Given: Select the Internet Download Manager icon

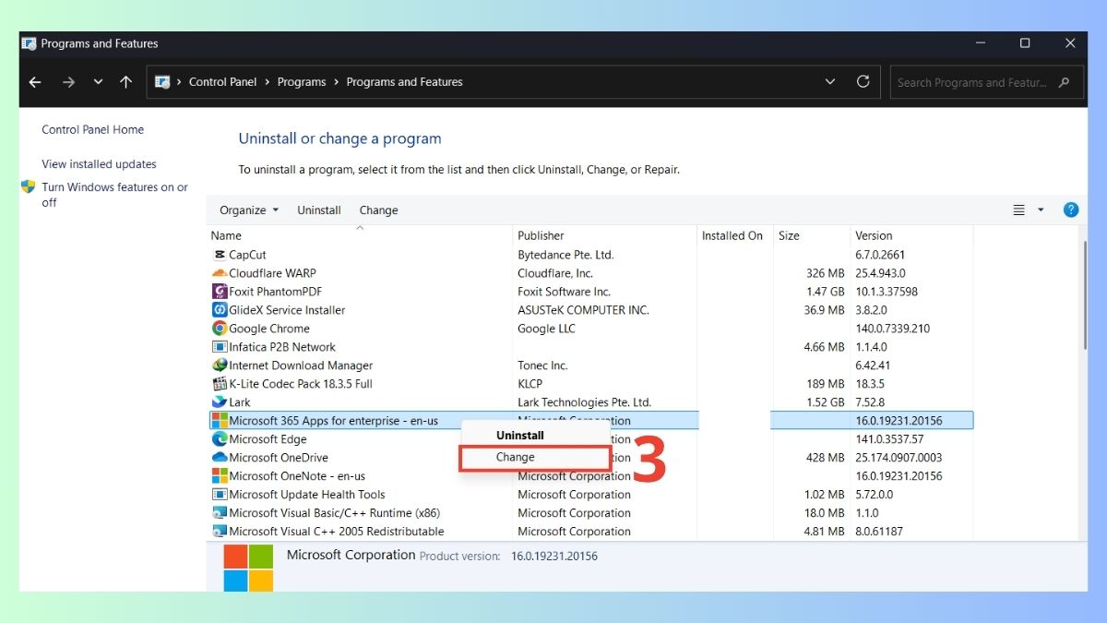Looking at the screenshot, I should click(220, 365).
